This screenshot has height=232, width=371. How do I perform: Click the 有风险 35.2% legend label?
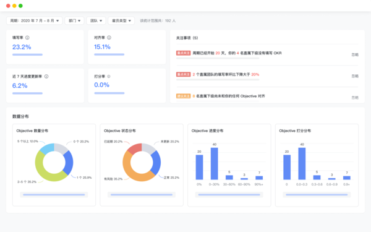[113, 179]
